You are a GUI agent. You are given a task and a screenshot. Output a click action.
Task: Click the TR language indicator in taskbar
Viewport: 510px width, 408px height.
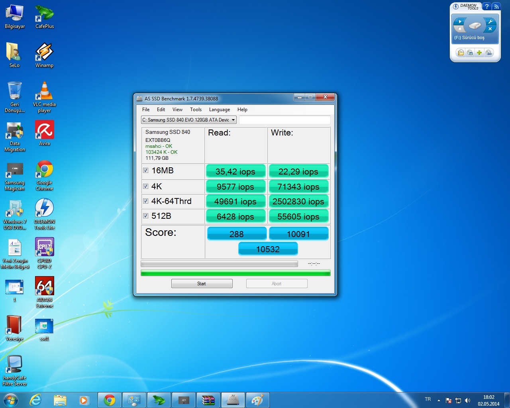tap(428, 399)
